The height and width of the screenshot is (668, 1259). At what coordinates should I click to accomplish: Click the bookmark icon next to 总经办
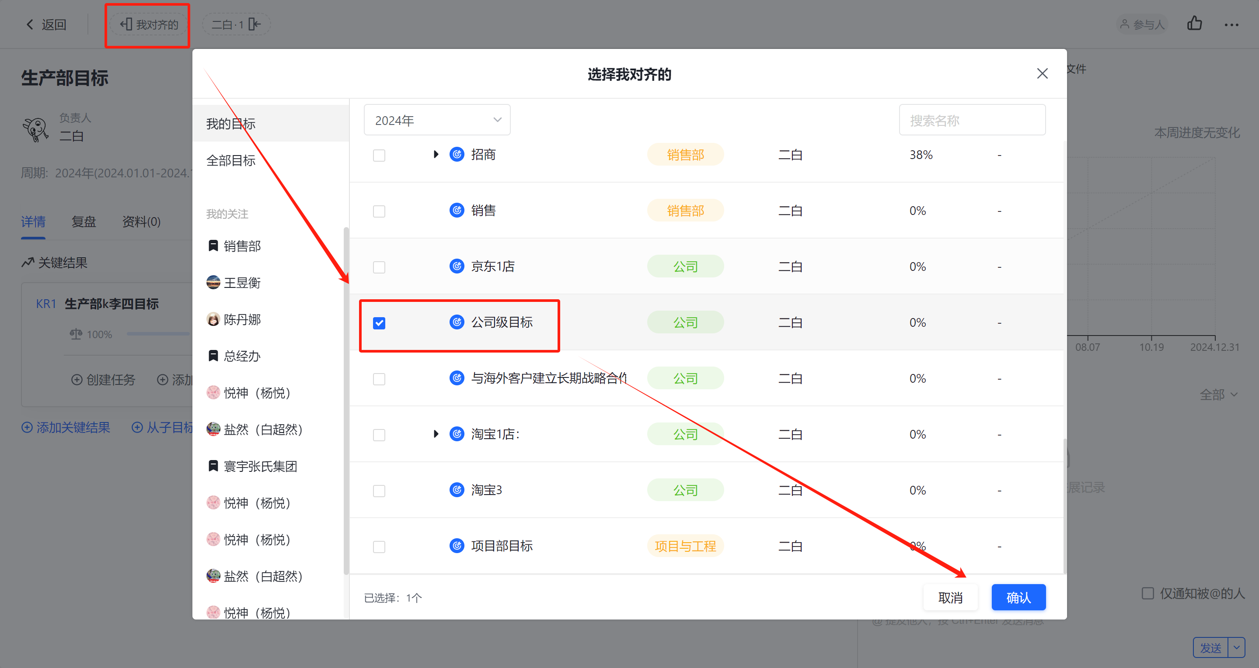(213, 356)
